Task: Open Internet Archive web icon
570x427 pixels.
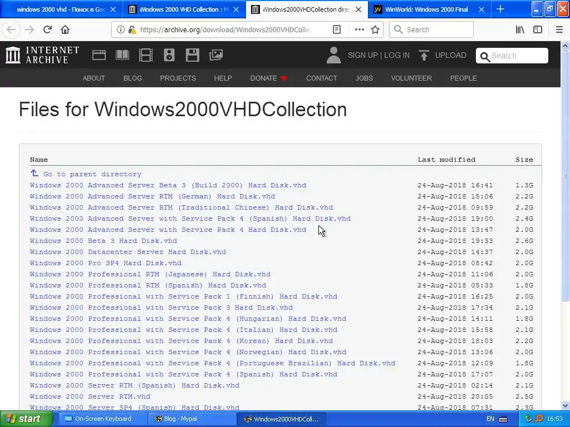Action: (x=99, y=55)
